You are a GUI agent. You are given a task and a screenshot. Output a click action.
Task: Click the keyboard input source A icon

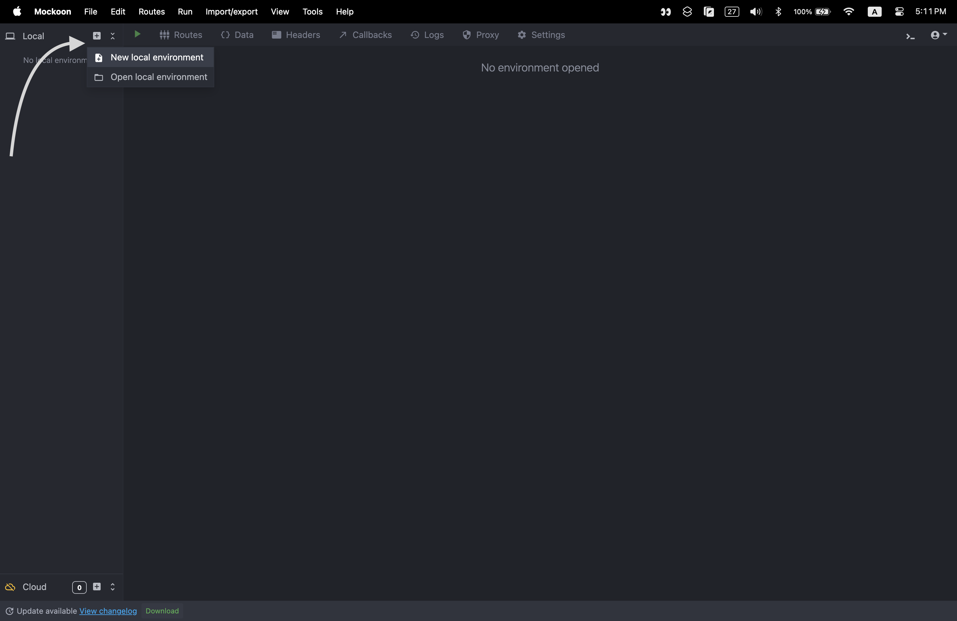(x=875, y=12)
